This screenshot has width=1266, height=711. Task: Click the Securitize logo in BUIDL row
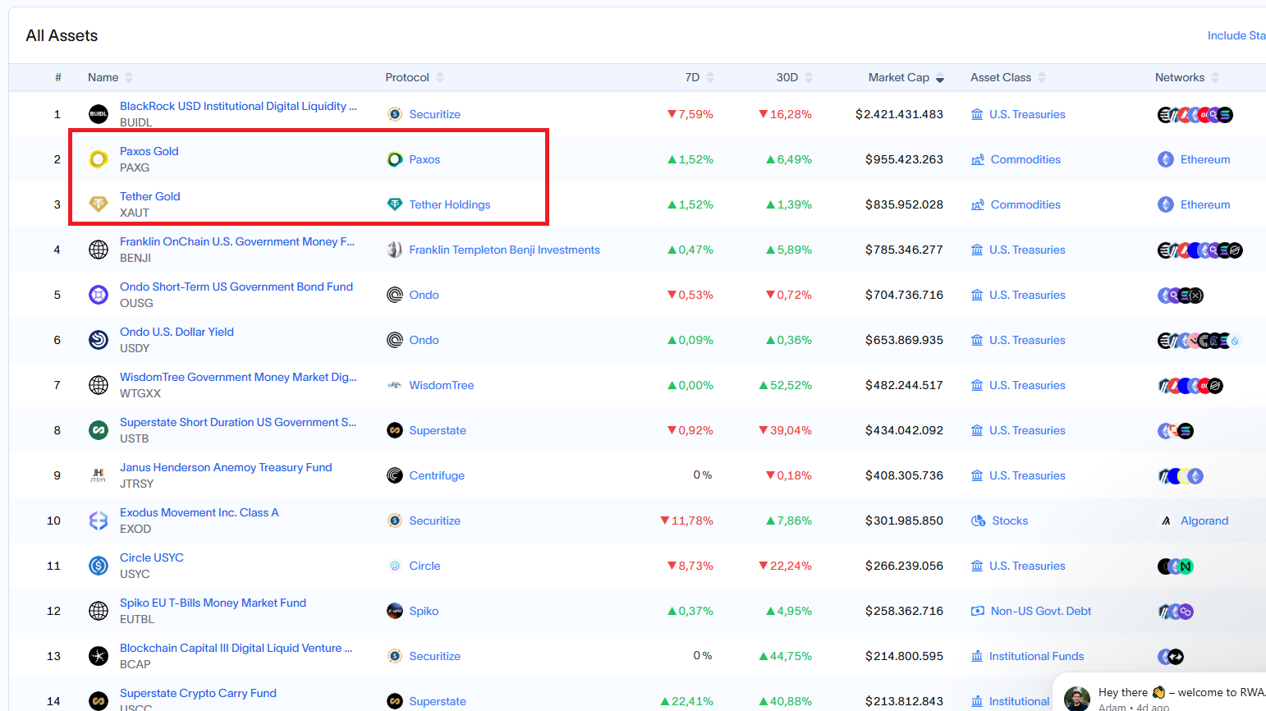(x=395, y=114)
